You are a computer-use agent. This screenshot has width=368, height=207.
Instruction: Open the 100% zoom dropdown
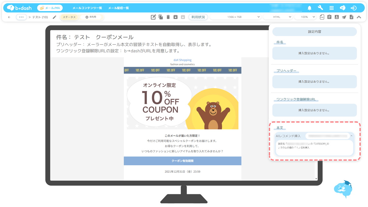[306, 17]
